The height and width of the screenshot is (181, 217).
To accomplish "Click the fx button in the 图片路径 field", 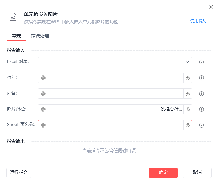I will tap(188, 109).
